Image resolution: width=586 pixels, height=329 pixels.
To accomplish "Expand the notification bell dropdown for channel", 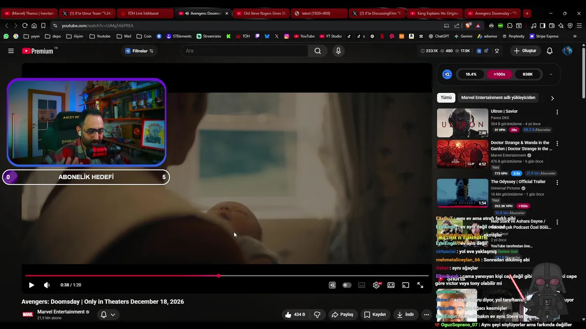I will 108,314.
